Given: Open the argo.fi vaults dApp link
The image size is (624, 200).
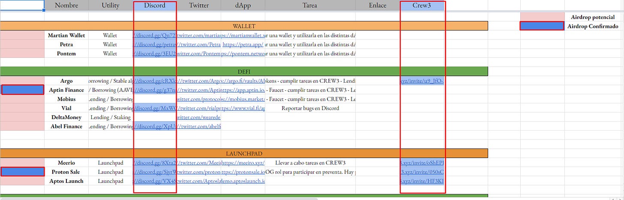Looking at the screenshot, I should [x=243, y=81].
